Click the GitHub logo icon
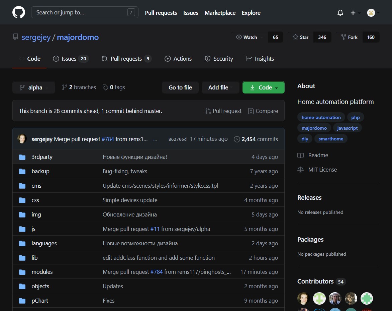The width and height of the screenshot is (392, 311). (x=19, y=12)
